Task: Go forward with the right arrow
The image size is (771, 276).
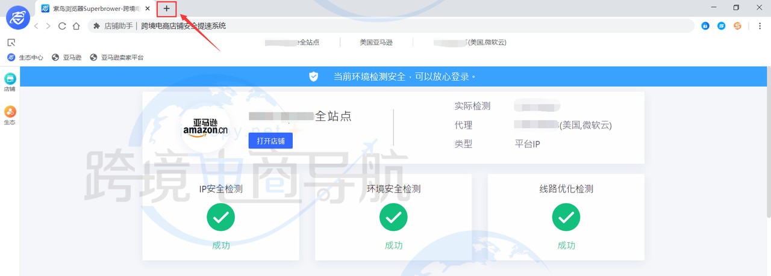Action: coord(49,26)
